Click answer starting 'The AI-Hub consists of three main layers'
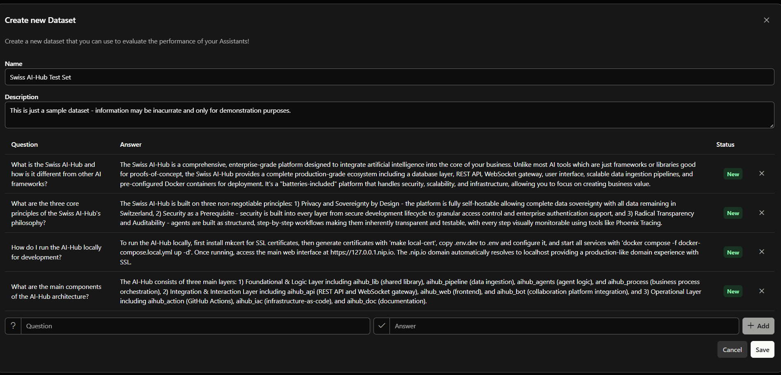Viewport: 781px width, 375px height. 411,291
